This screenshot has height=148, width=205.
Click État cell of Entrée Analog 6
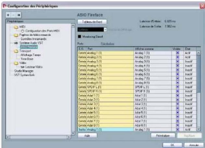[x=190, y=74]
